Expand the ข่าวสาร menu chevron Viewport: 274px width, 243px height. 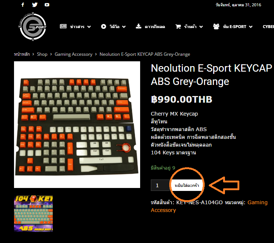tap(89, 27)
